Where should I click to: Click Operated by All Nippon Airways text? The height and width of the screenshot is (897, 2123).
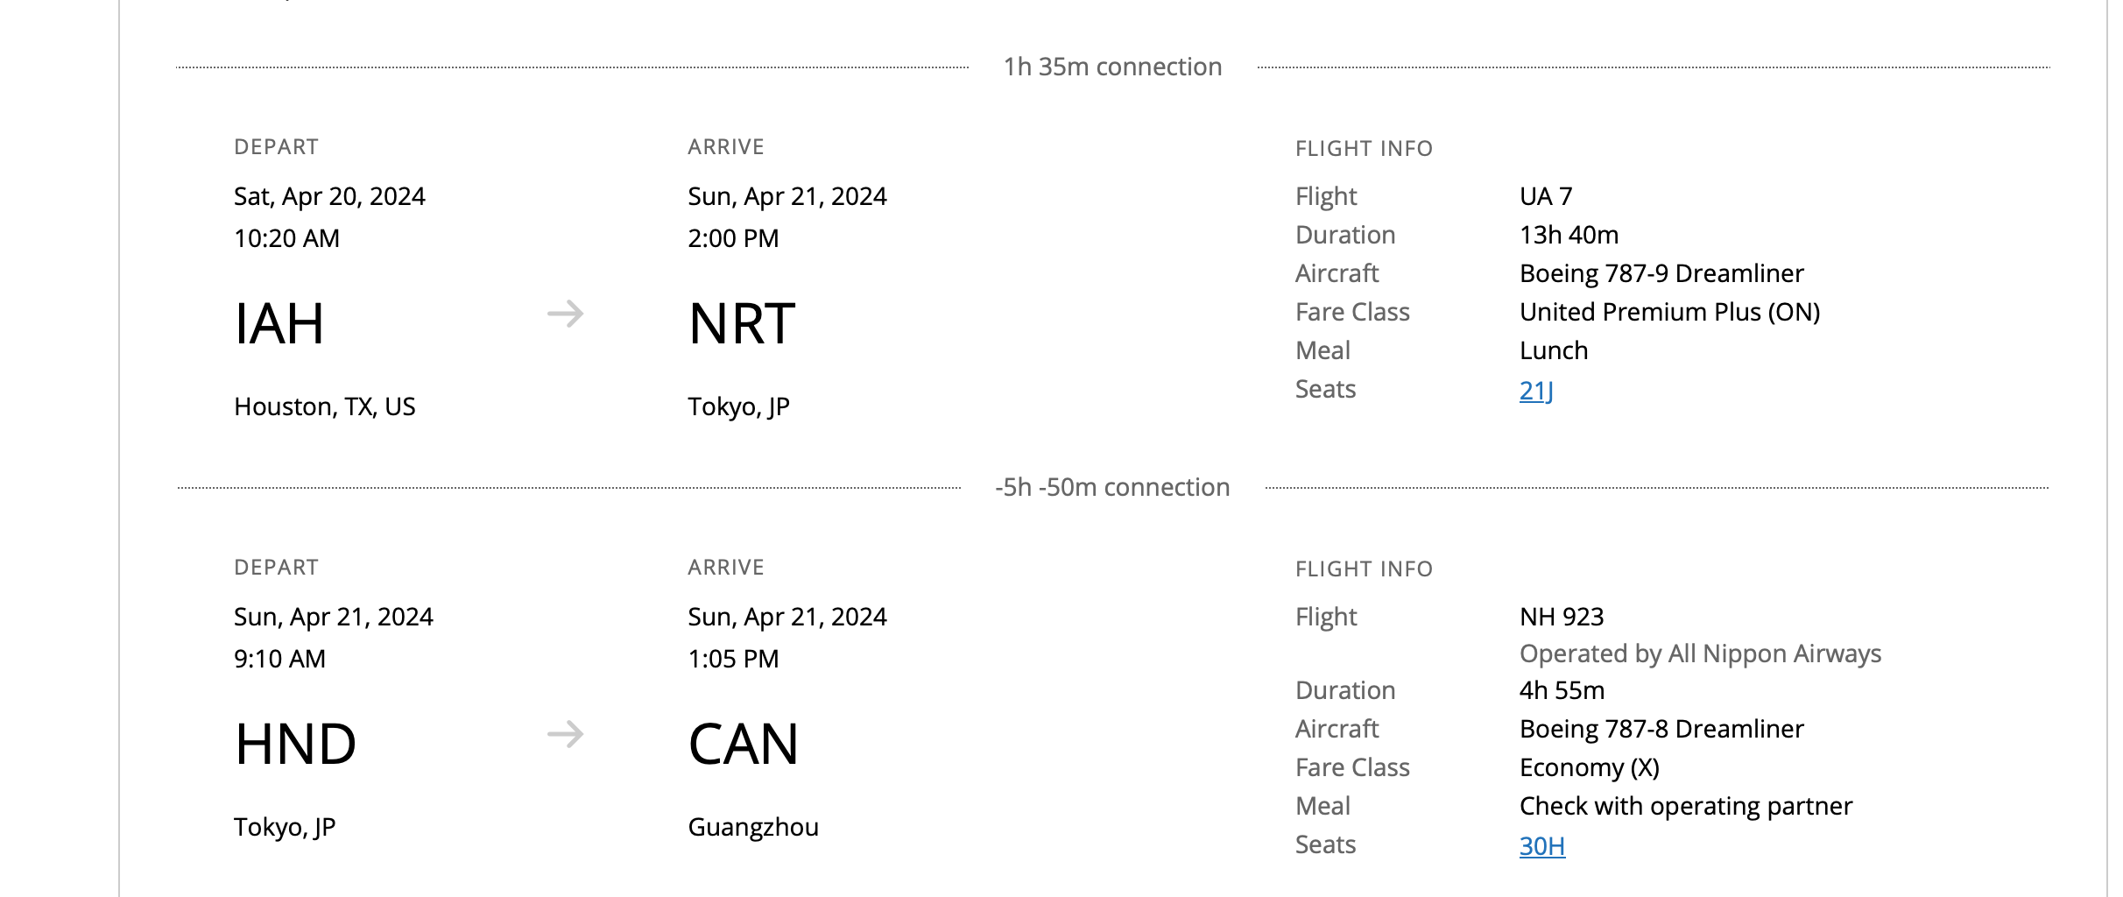pos(1700,653)
